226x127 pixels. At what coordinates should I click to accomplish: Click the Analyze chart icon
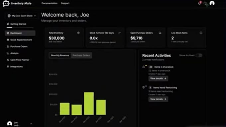click(x=8, y=53)
